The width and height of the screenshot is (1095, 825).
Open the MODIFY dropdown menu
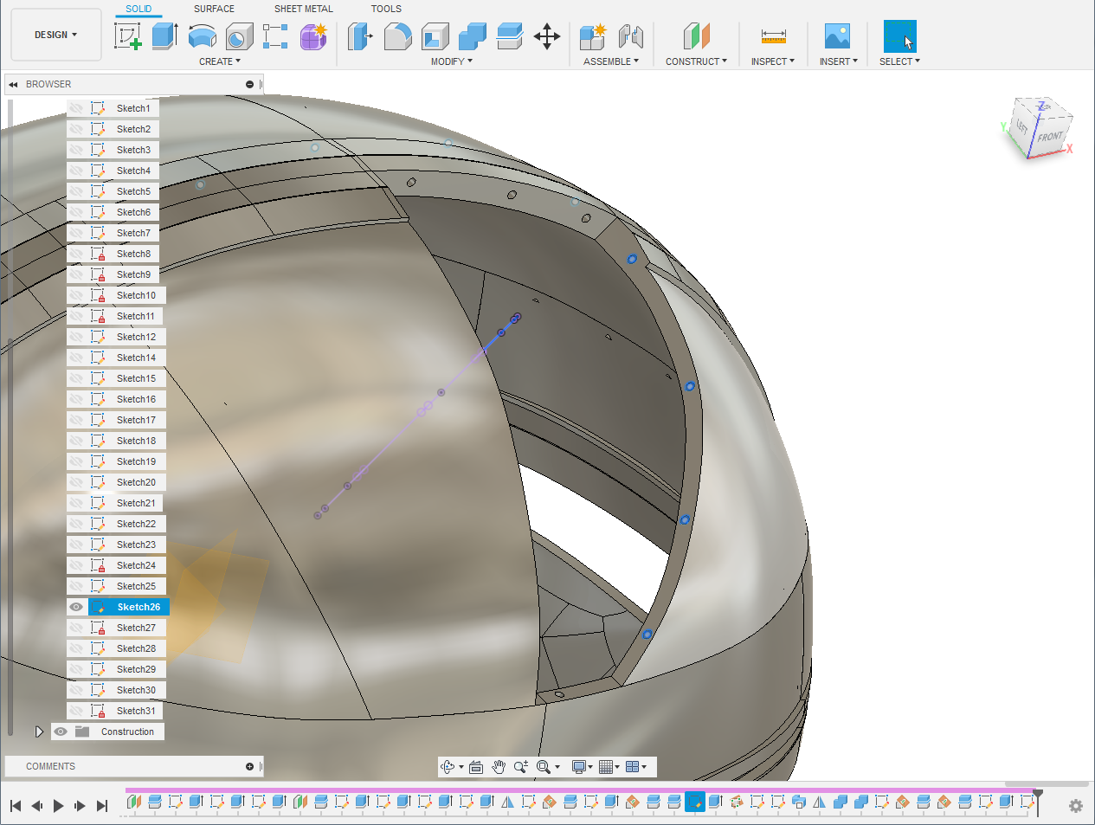coord(452,61)
